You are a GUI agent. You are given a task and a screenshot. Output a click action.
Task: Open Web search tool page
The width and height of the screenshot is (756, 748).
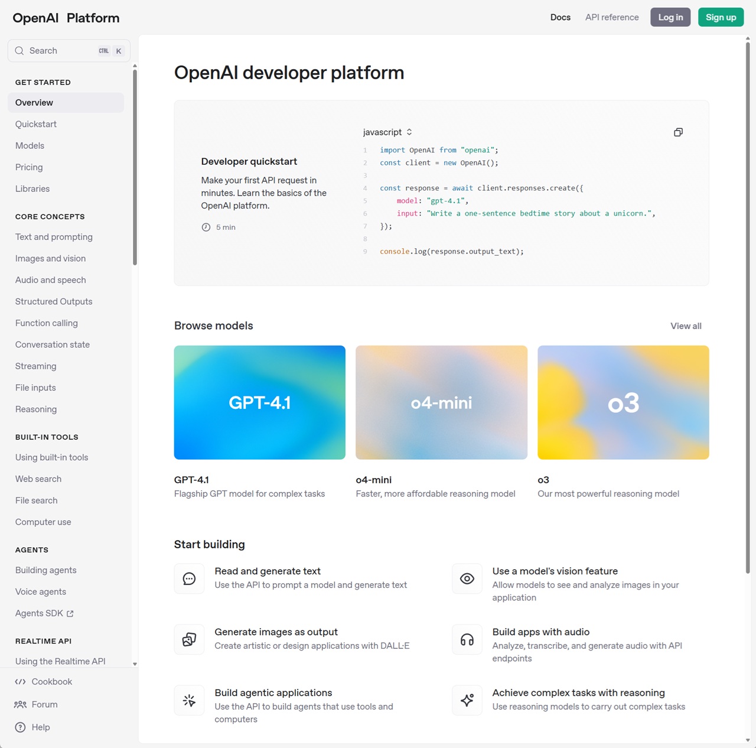pos(38,479)
